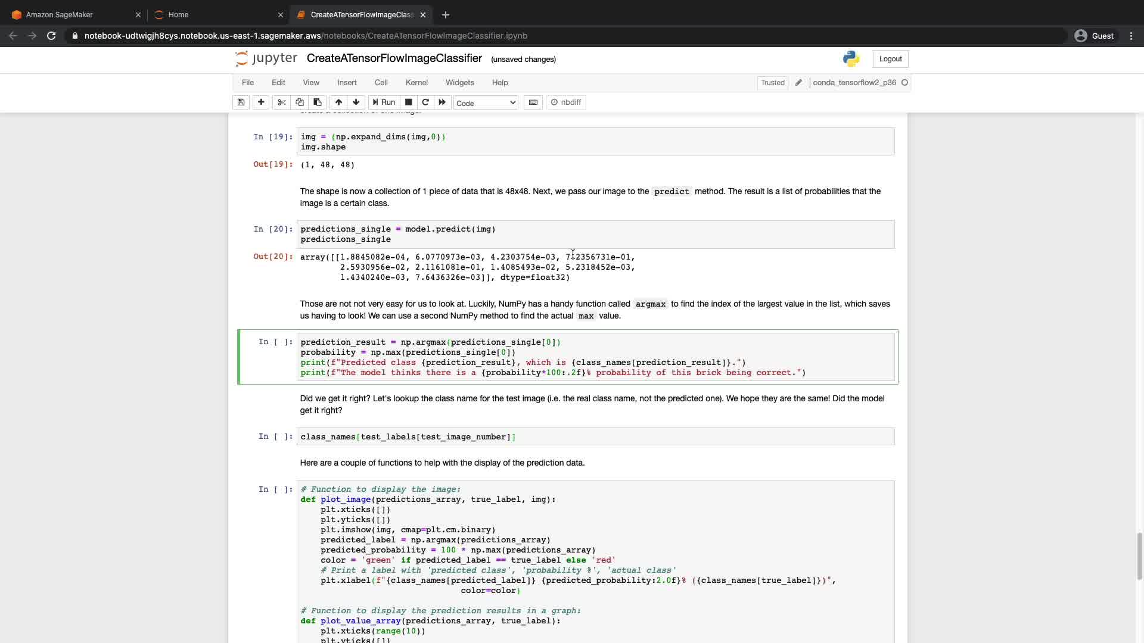Open the cell type Code dropdown

(486, 103)
